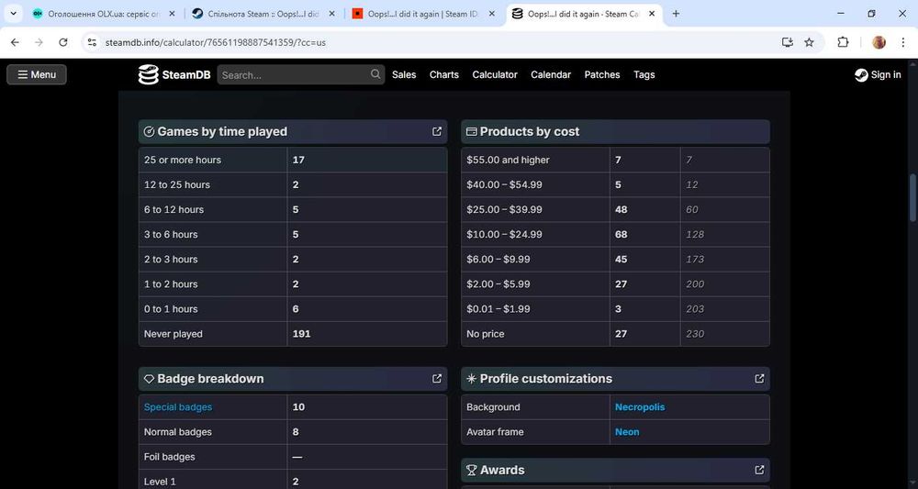Select the '$0.01 – $1.99' row label

pyautogui.click(x=498, y=309)
